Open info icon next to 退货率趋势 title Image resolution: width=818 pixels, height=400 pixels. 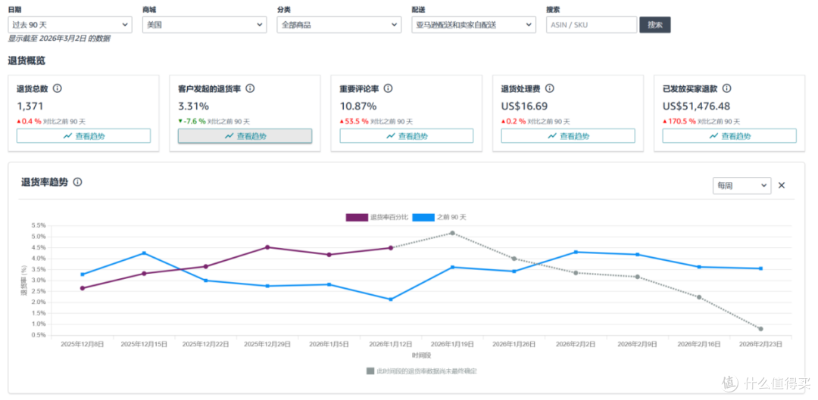pyautogui.click(x=77, y=182)
